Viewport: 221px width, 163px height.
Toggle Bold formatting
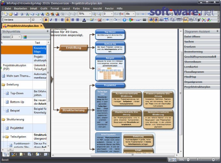click(x=46, y=20)
